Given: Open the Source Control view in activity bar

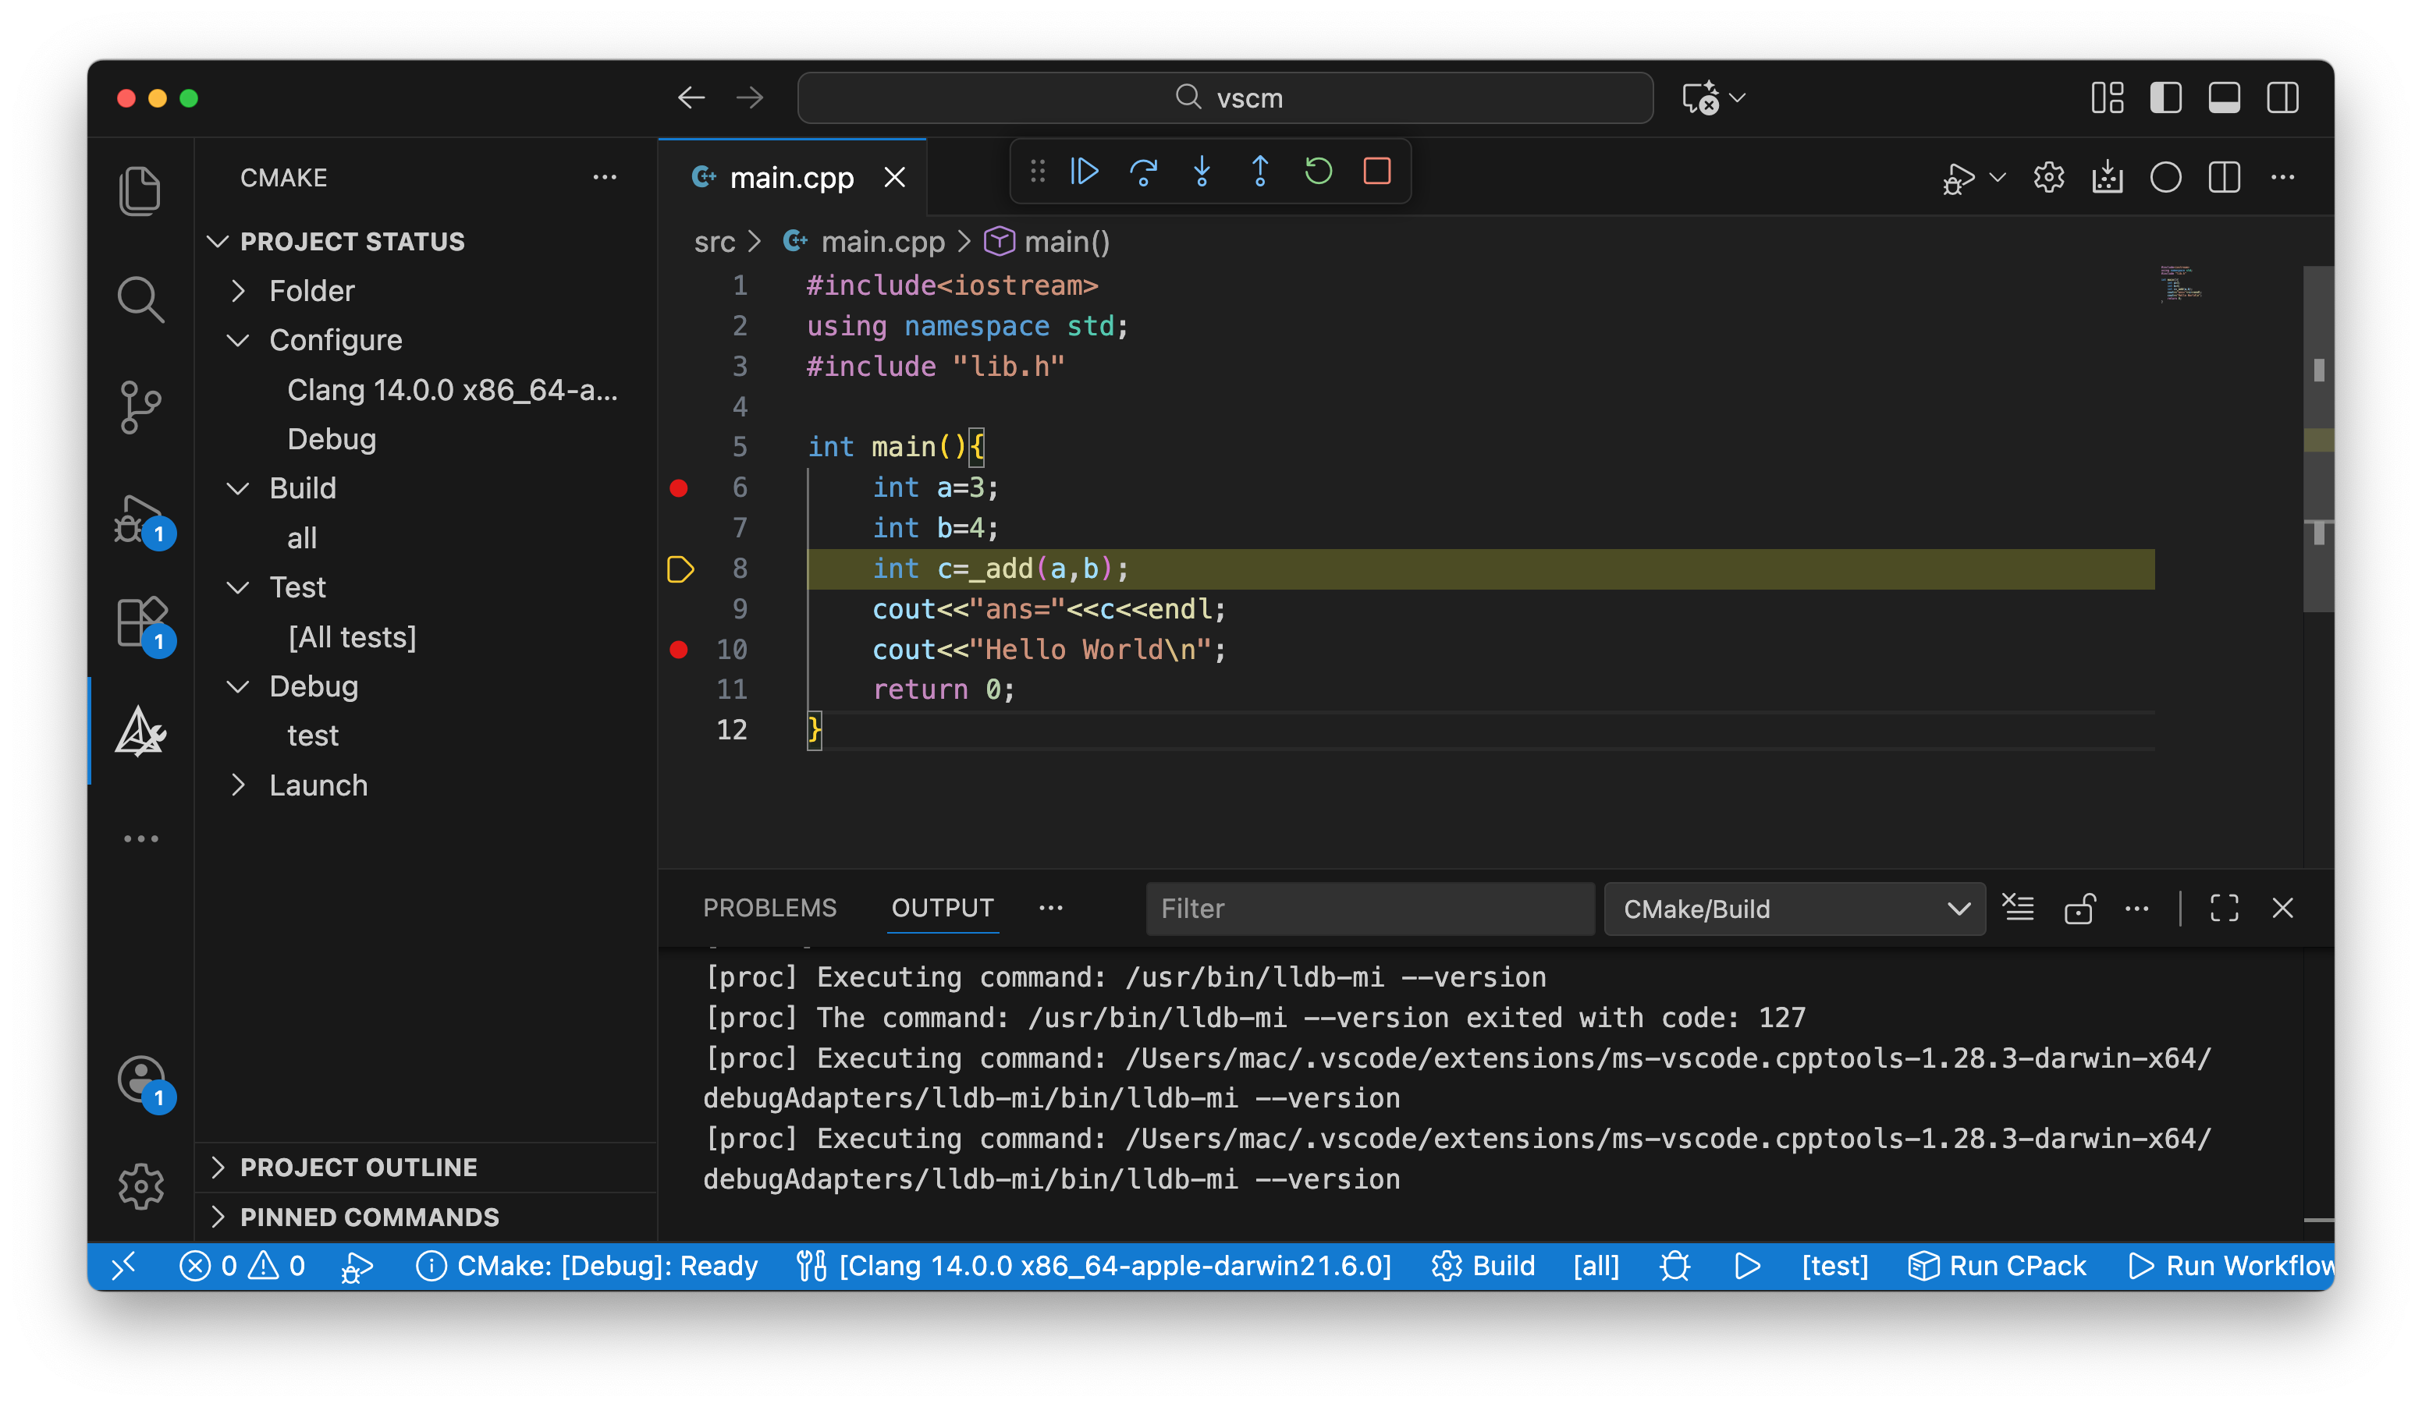Looking at the screenshot, I should 140,407.
